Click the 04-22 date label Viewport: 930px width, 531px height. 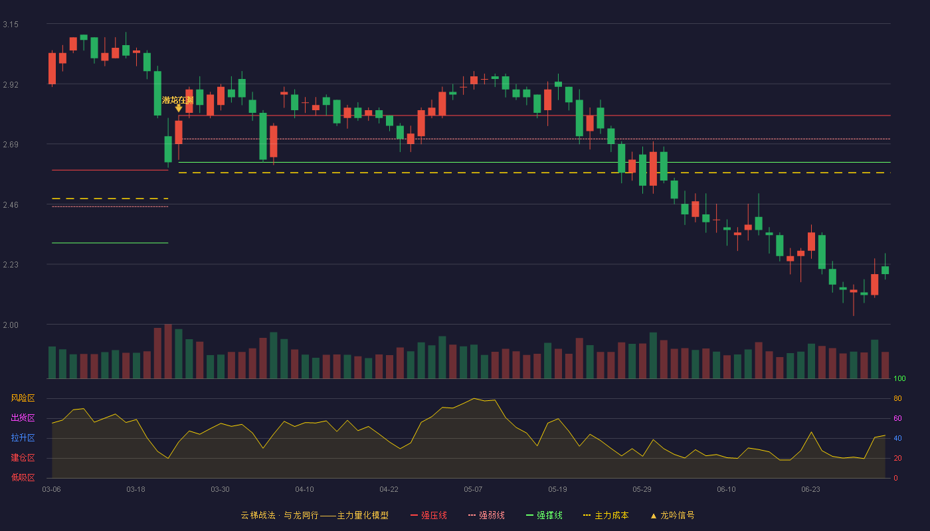pos(389,489)
